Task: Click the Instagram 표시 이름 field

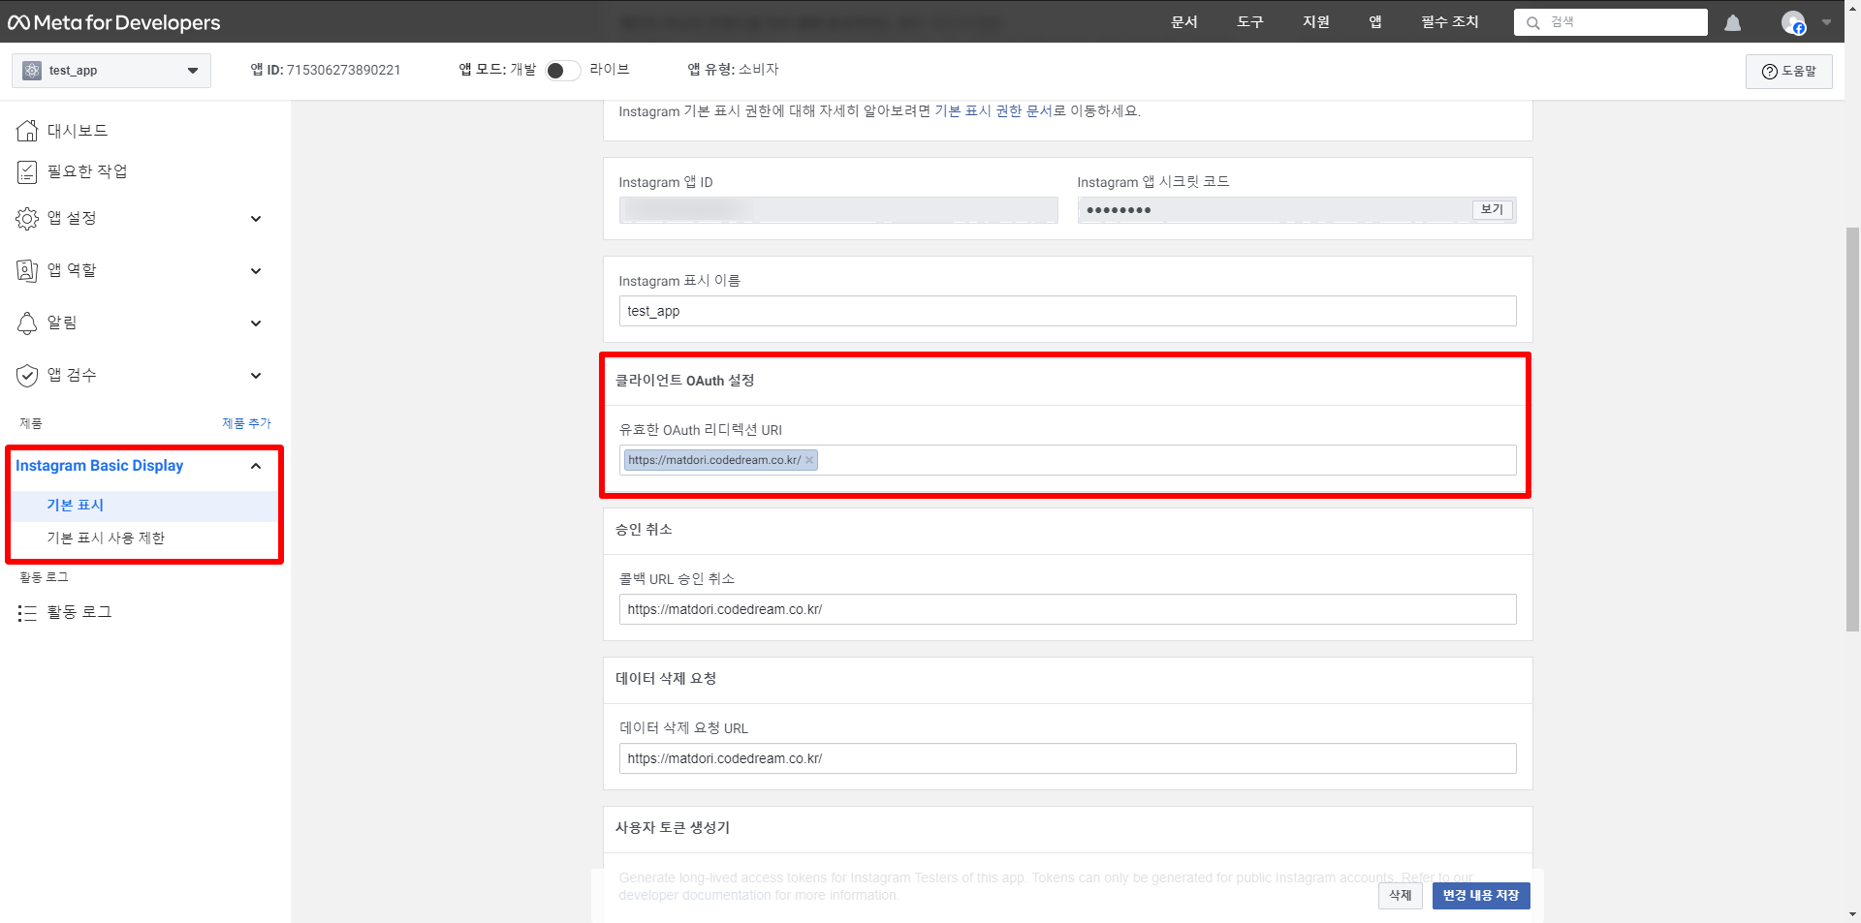Action: (1067, 312)
